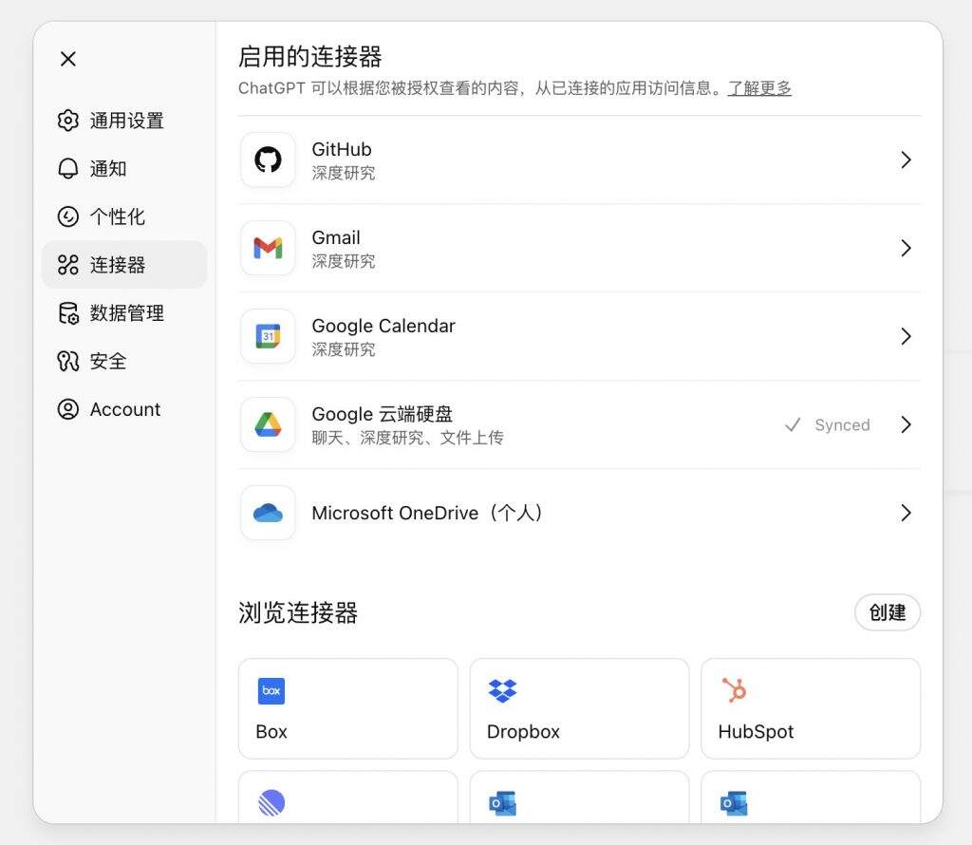This screenshot has width=972, height=845.
Task: Click the Google Drive triangle icon
Action: click(x=268, y=424)
